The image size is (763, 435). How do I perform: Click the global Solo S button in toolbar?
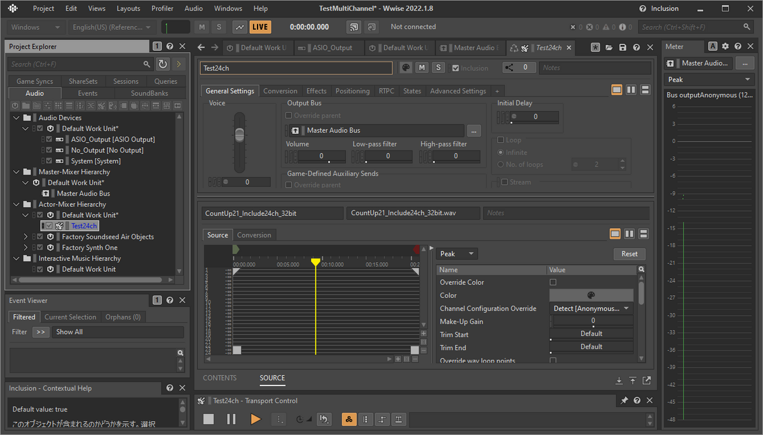click(x=219, y=27)
